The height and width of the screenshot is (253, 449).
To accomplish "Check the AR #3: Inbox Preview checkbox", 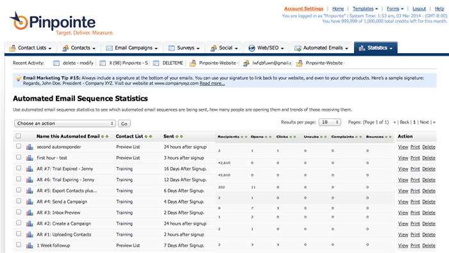I will tap(19, 212).
